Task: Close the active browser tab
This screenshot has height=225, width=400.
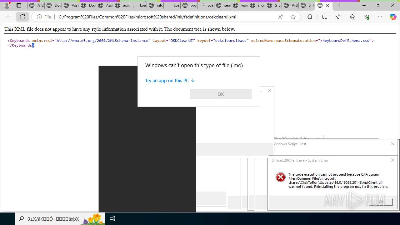Action: click(x=327, y=5)
